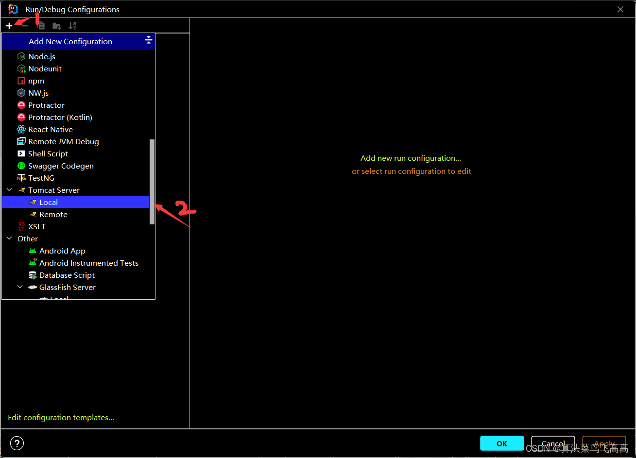
Task: Click the plus Add New Configuration button
Action: 9,26
